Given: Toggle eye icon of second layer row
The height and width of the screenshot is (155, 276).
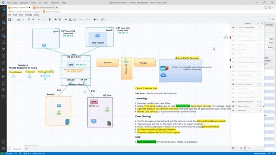Looking at the screenshot, I should [x=233, y=32].
